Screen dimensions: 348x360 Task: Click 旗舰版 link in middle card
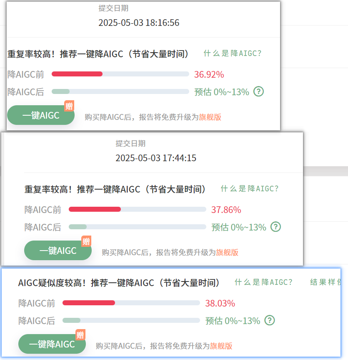(x=227, y=252)
